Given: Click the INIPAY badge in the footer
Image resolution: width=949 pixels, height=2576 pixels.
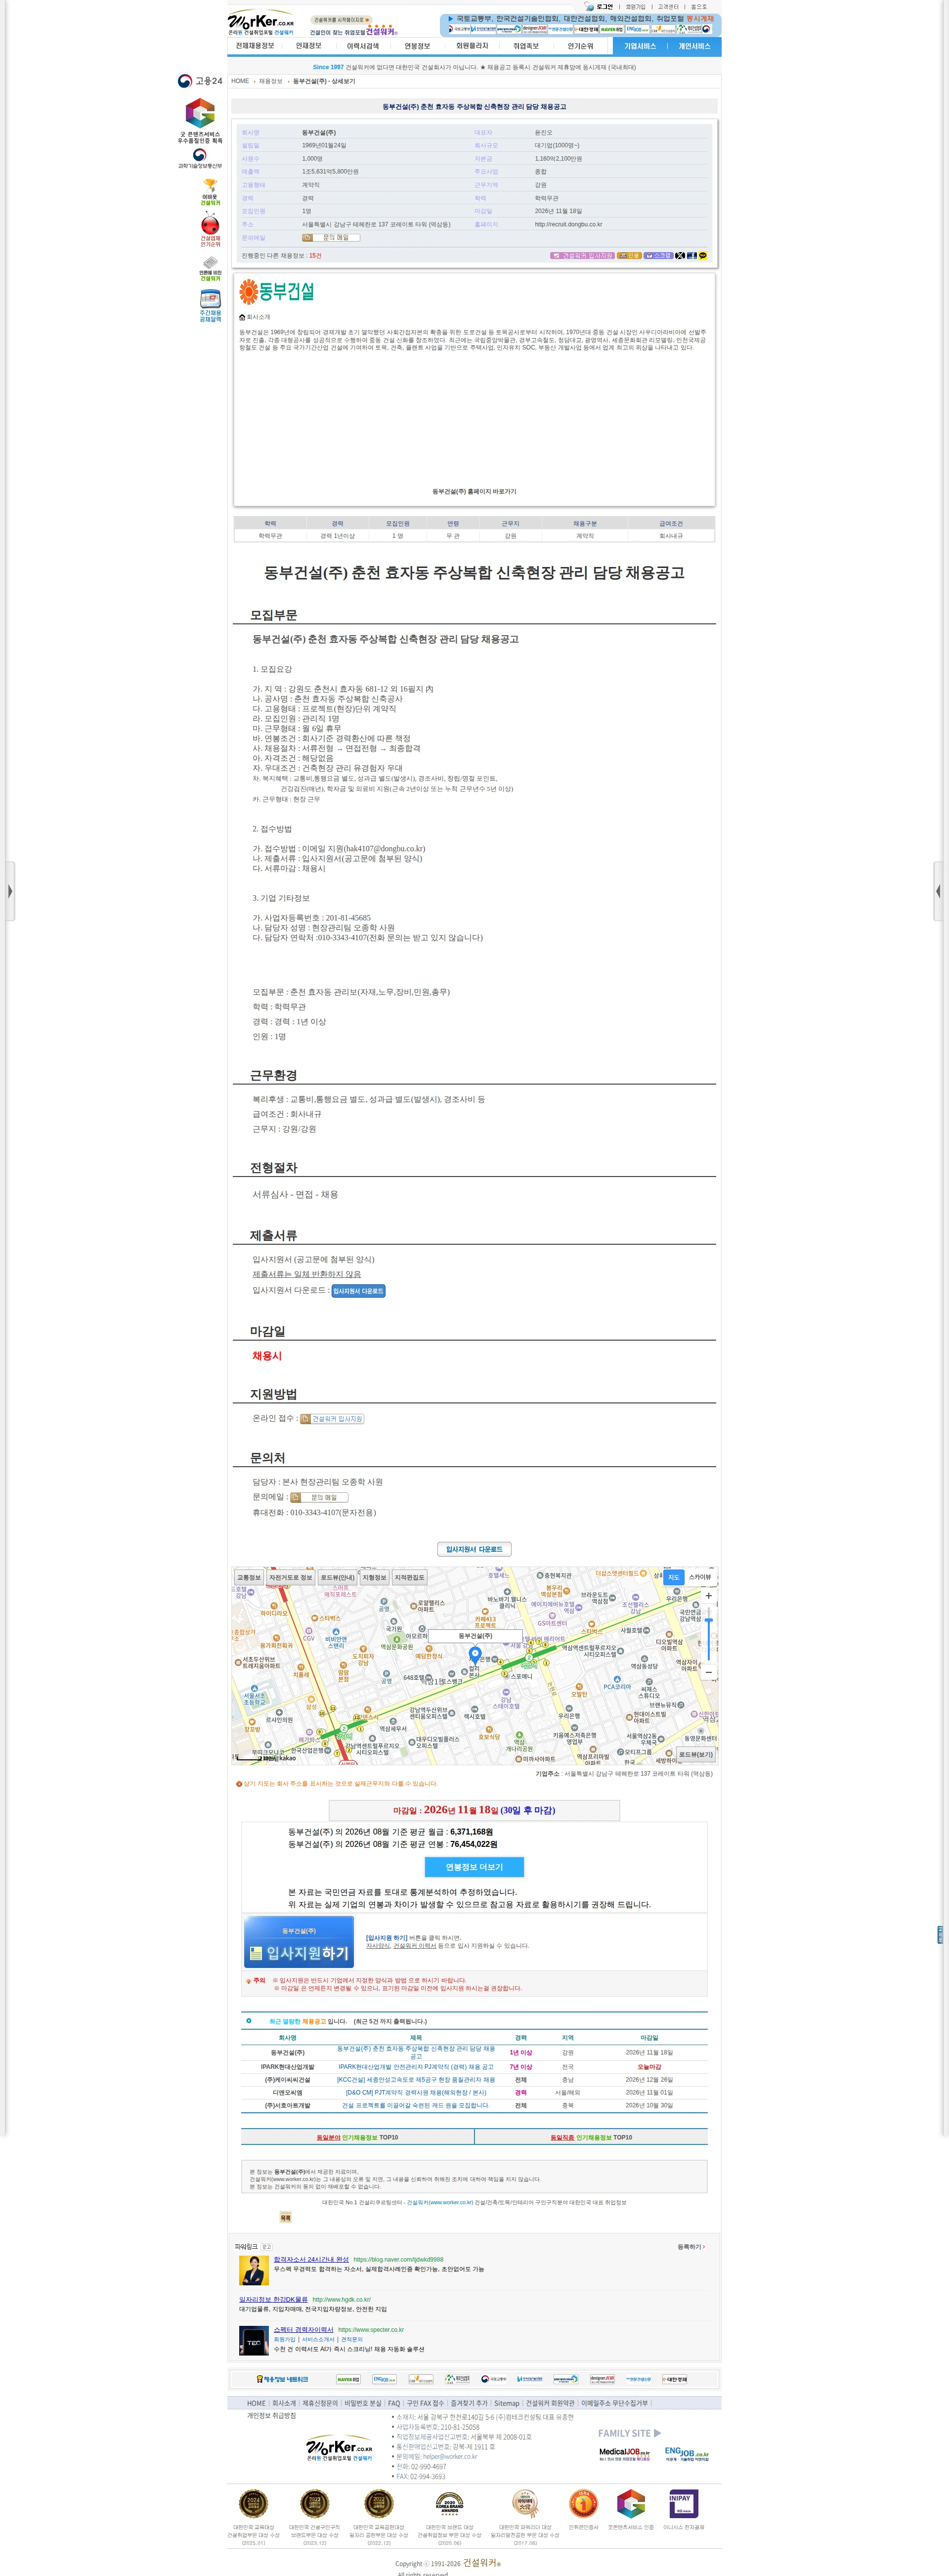Looking at the screenshot, I should (683, 2503).
